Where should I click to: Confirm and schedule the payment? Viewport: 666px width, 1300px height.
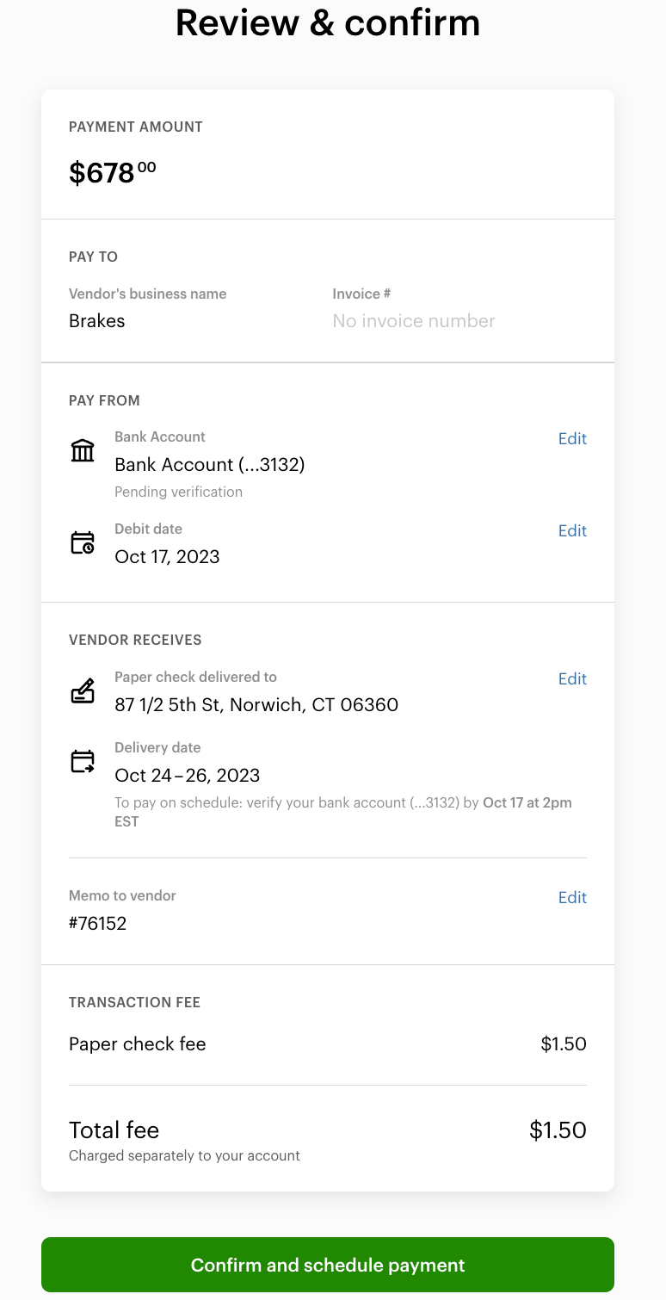click(328, 1265)
